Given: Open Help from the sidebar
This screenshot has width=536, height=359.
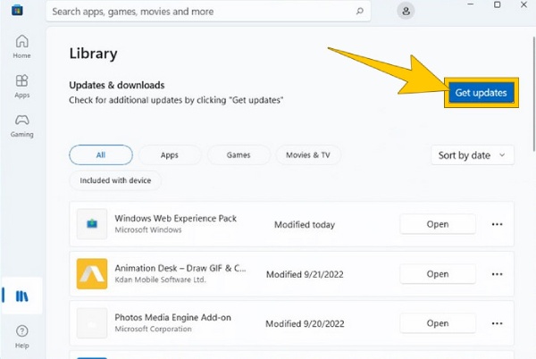Looking at the screenshot, I should point(21,337).
